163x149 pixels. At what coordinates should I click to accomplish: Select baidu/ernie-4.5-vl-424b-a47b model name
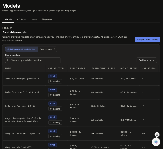coord(23,92)
